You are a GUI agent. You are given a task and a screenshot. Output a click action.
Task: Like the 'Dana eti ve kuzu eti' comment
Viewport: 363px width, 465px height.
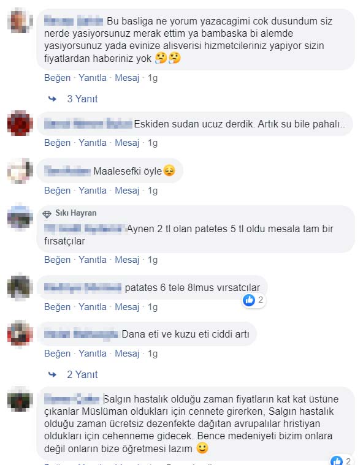(x=57, y=353)
